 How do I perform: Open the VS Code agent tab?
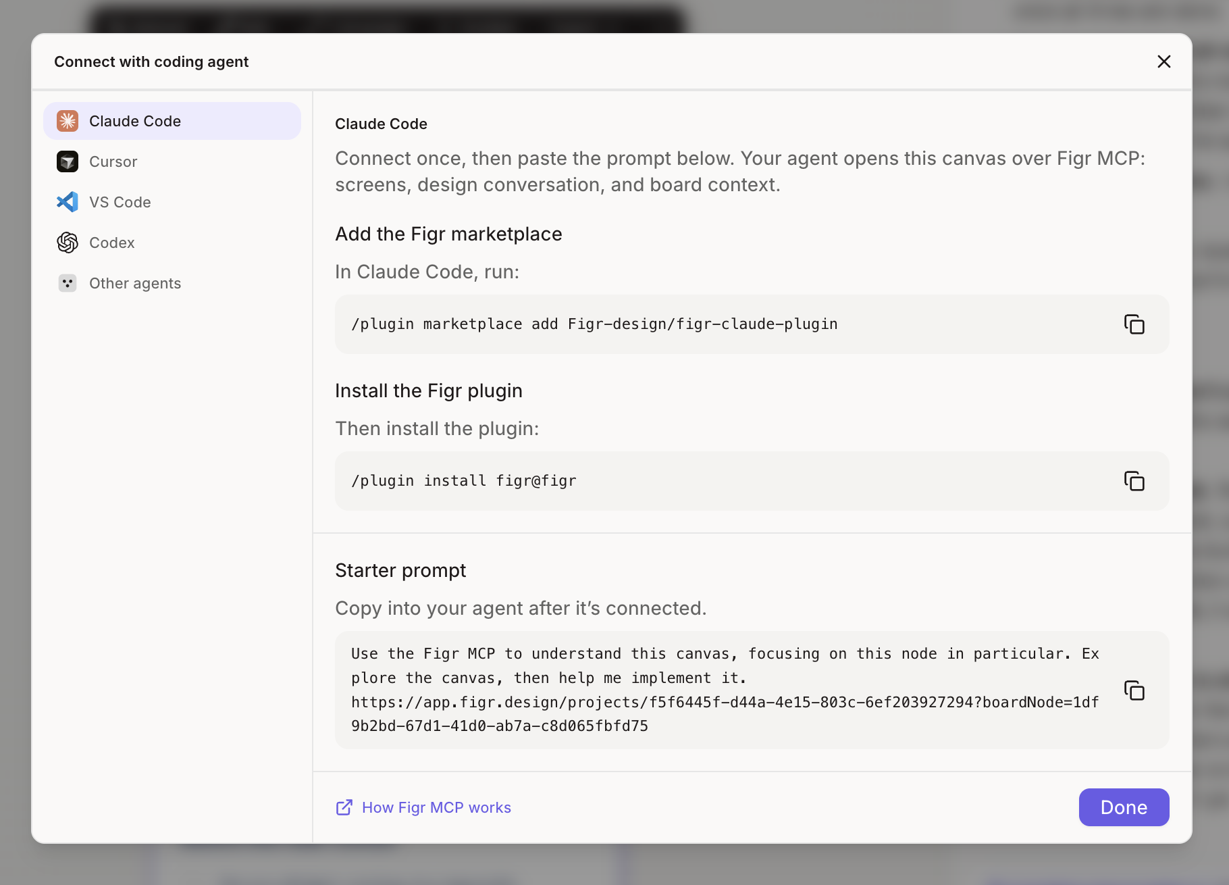(172, 202)
